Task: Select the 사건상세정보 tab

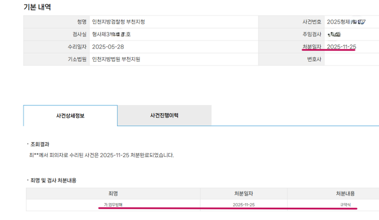Action: click(x=70, y=115)
